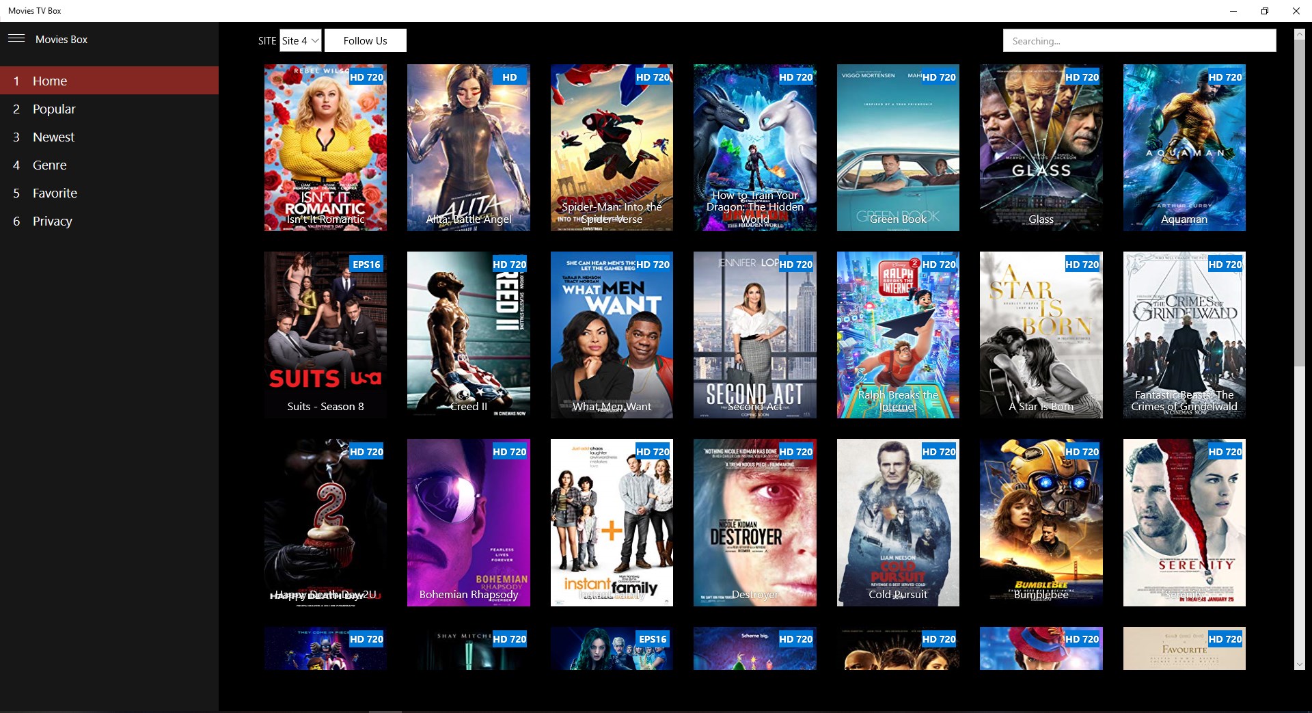Play Spider-Man: Into the Spider-Verse
The height and width of the screenshot is (713, 1312).
click(612, 148)
